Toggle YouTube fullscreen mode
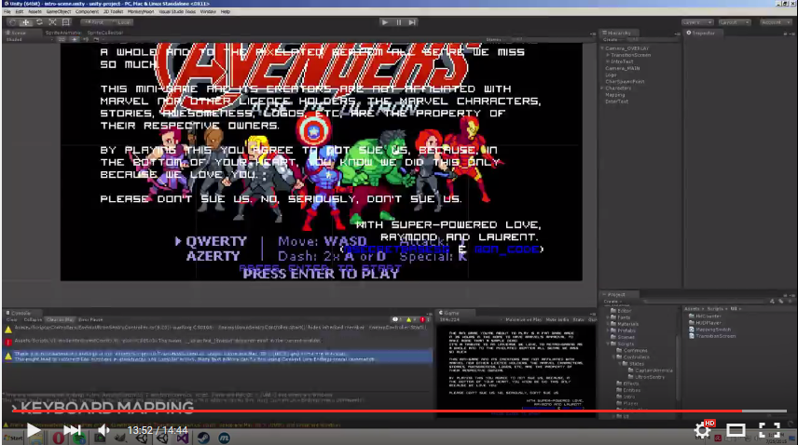Screen dimensions: 798x445 tap(769, 431)
